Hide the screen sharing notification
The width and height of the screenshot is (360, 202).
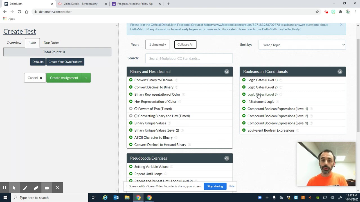[231, 186]
